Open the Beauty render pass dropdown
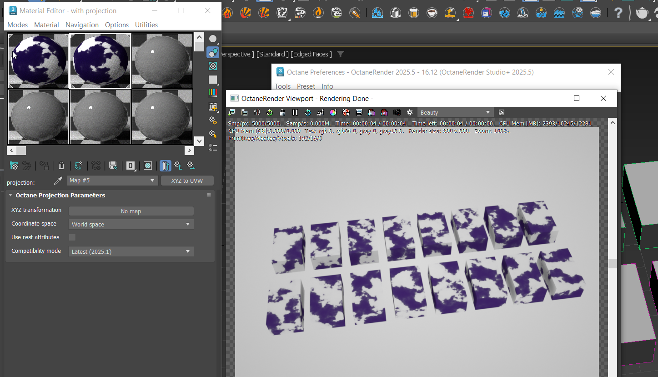The image size is (658, 377). tap(455, 112)
